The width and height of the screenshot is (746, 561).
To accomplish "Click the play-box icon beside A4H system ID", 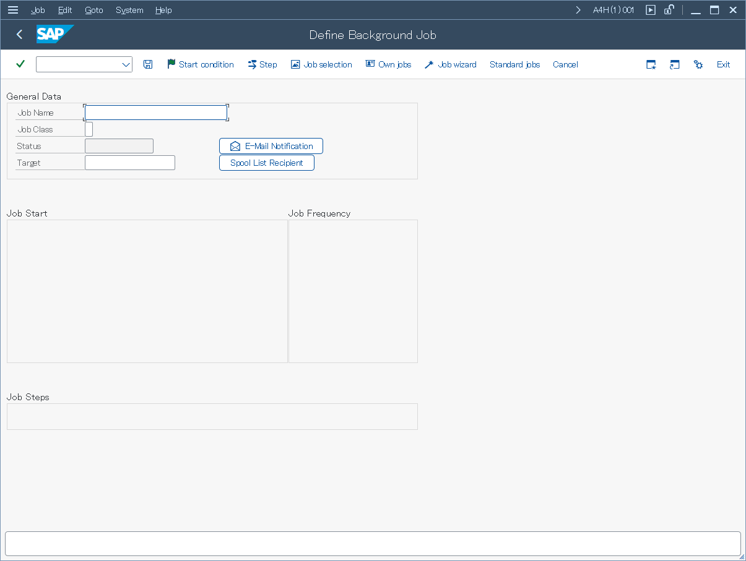I will (x=651, y=10).
